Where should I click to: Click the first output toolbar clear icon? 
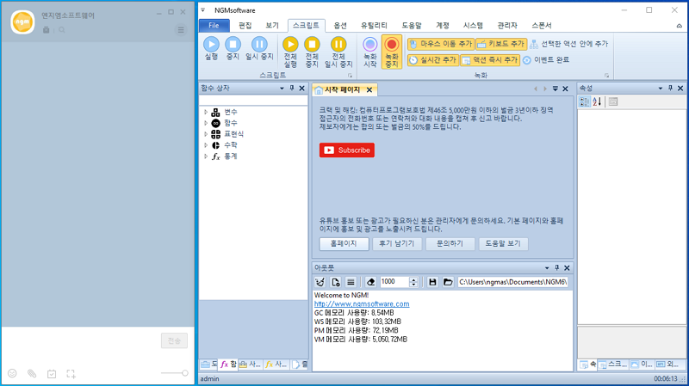click(320, 282)
